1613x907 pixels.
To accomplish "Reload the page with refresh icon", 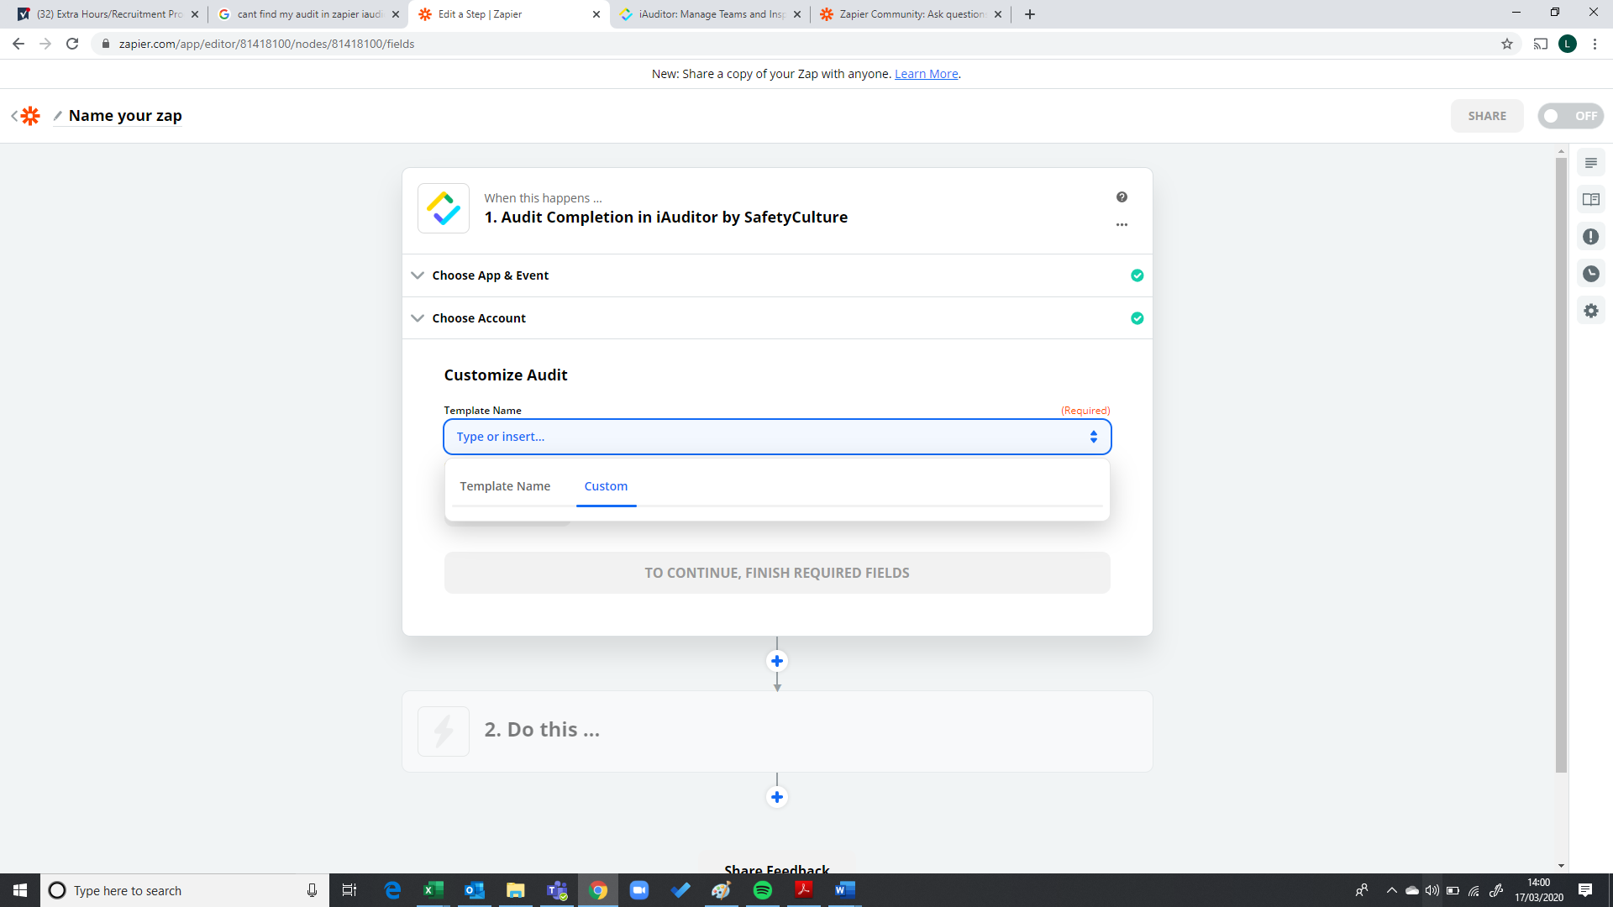I will coord(72,44).
